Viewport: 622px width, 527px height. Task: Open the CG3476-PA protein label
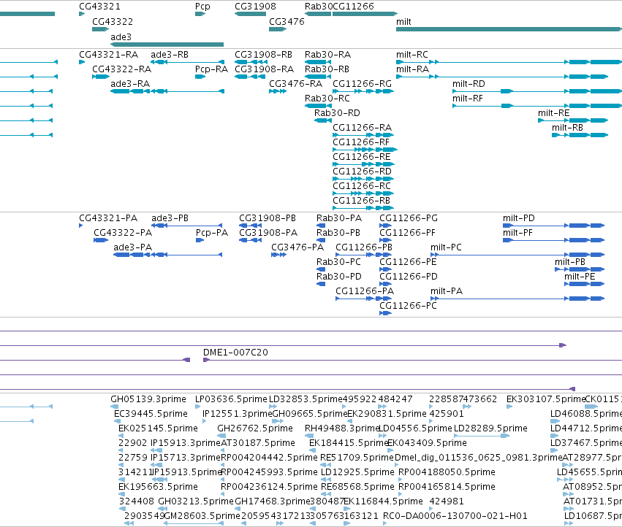click(297, 247)
